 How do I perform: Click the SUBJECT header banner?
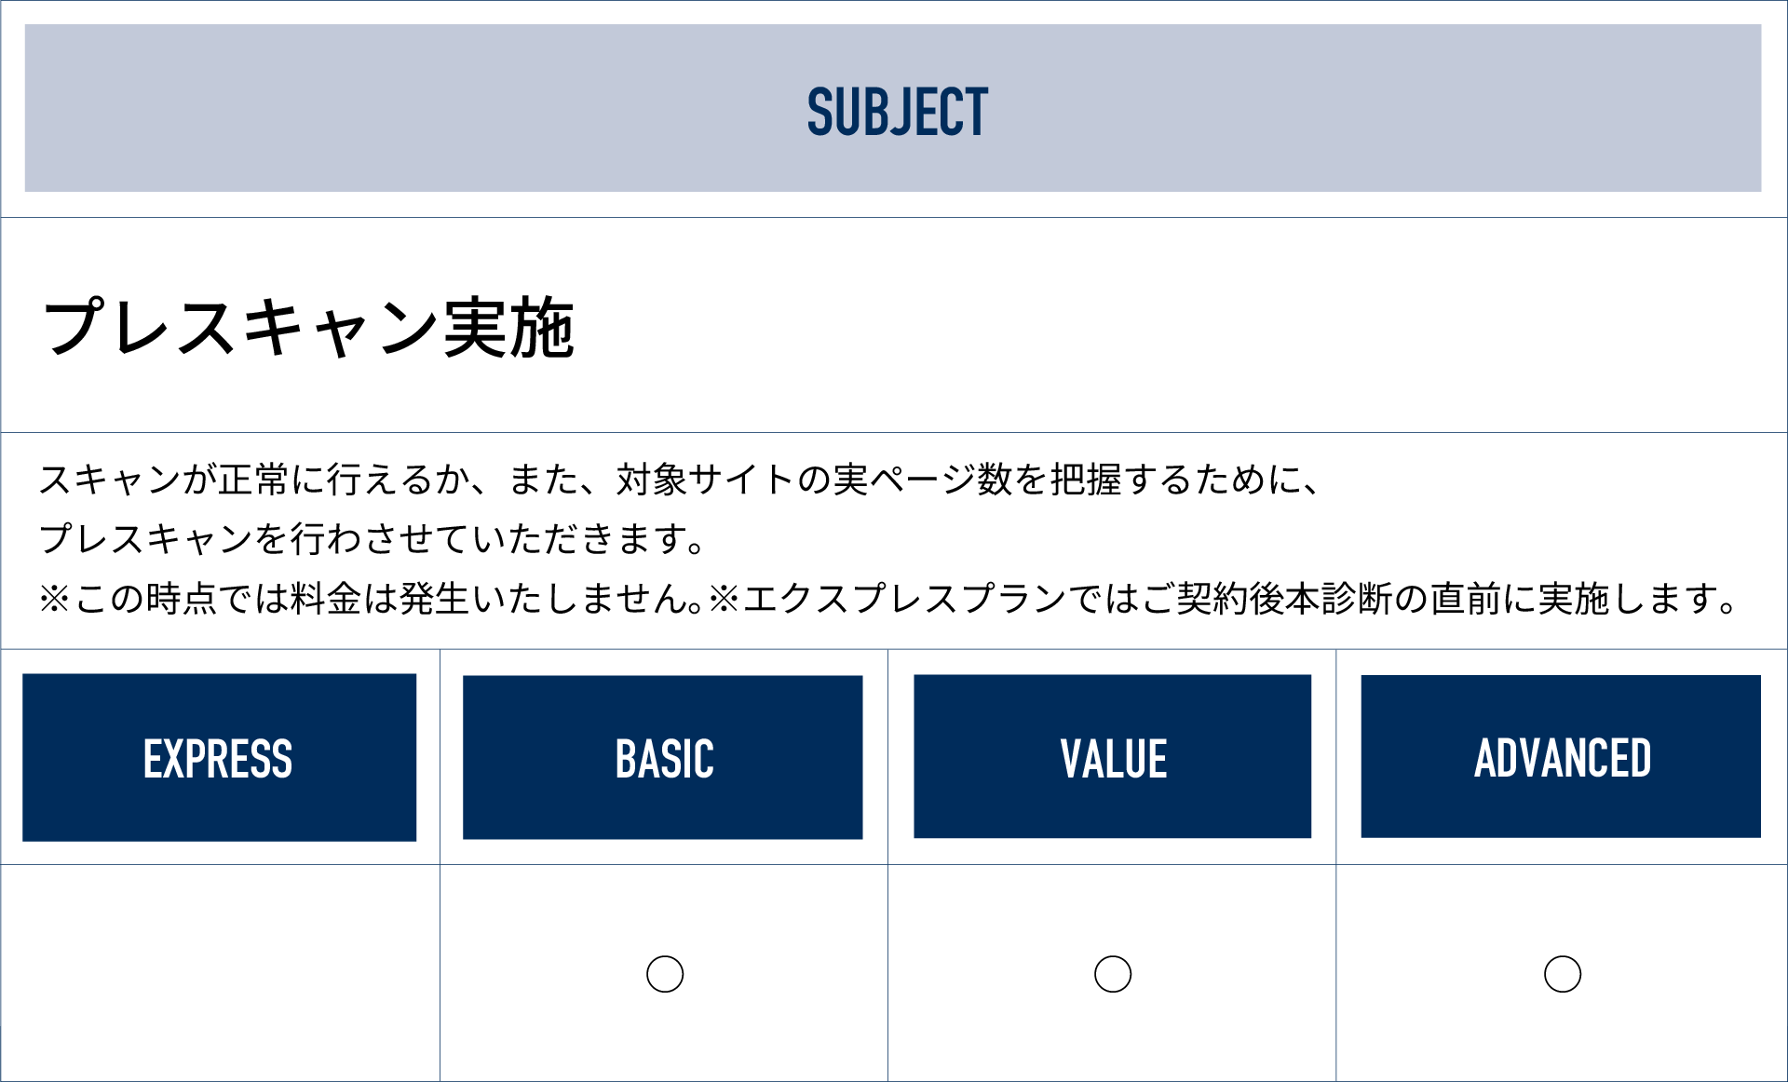894,109
